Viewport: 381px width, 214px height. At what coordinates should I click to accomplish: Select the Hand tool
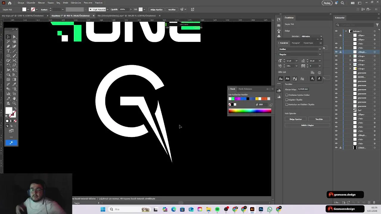tap(14, 98)
